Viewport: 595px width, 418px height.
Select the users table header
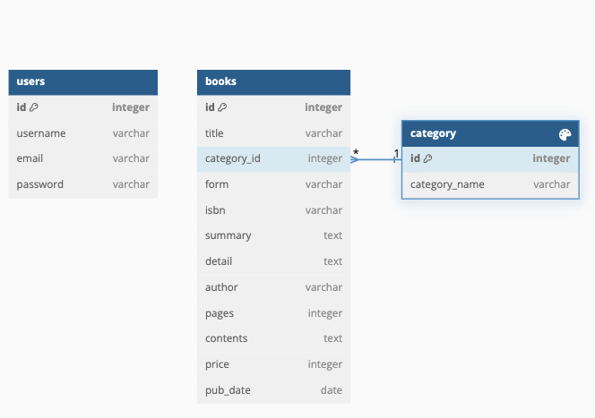click(x=83, y=81)
